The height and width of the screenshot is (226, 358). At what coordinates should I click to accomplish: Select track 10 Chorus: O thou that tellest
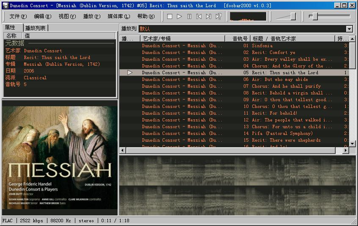234,106
